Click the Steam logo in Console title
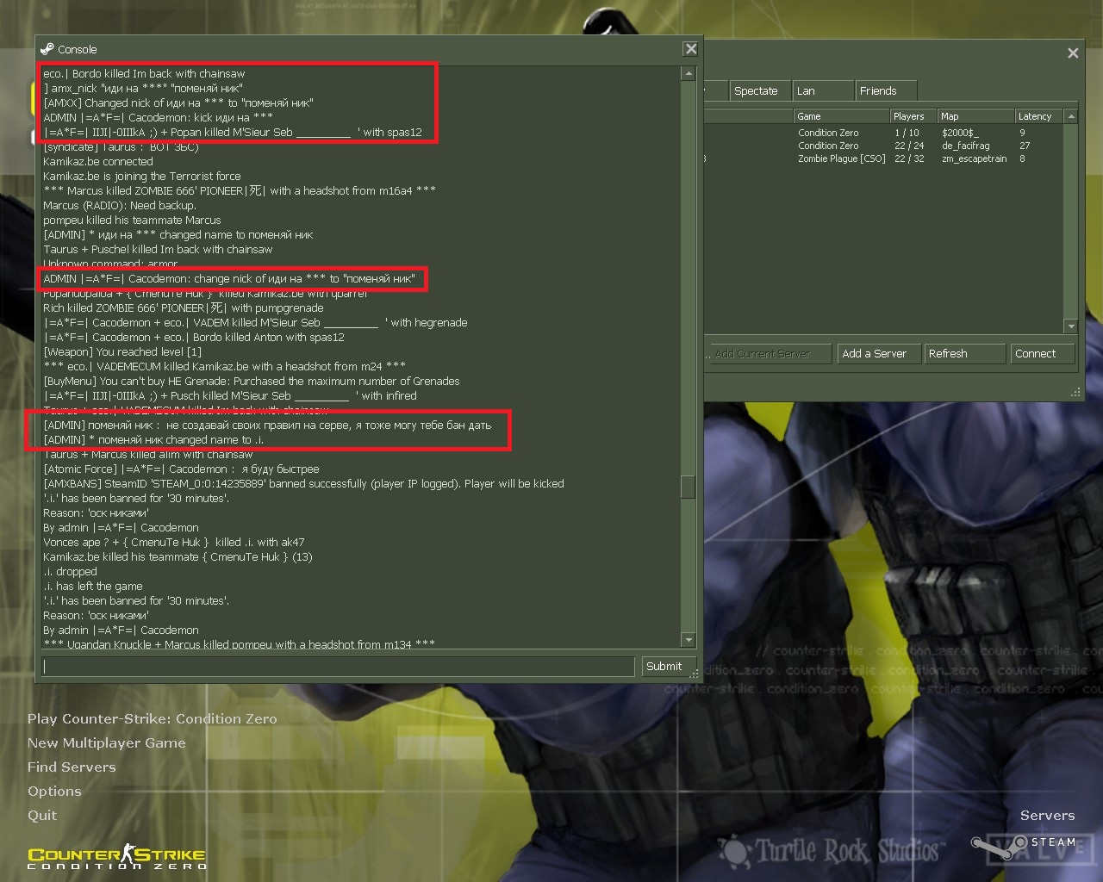Viewport: 1103px width, 882px height. [47, 49]
